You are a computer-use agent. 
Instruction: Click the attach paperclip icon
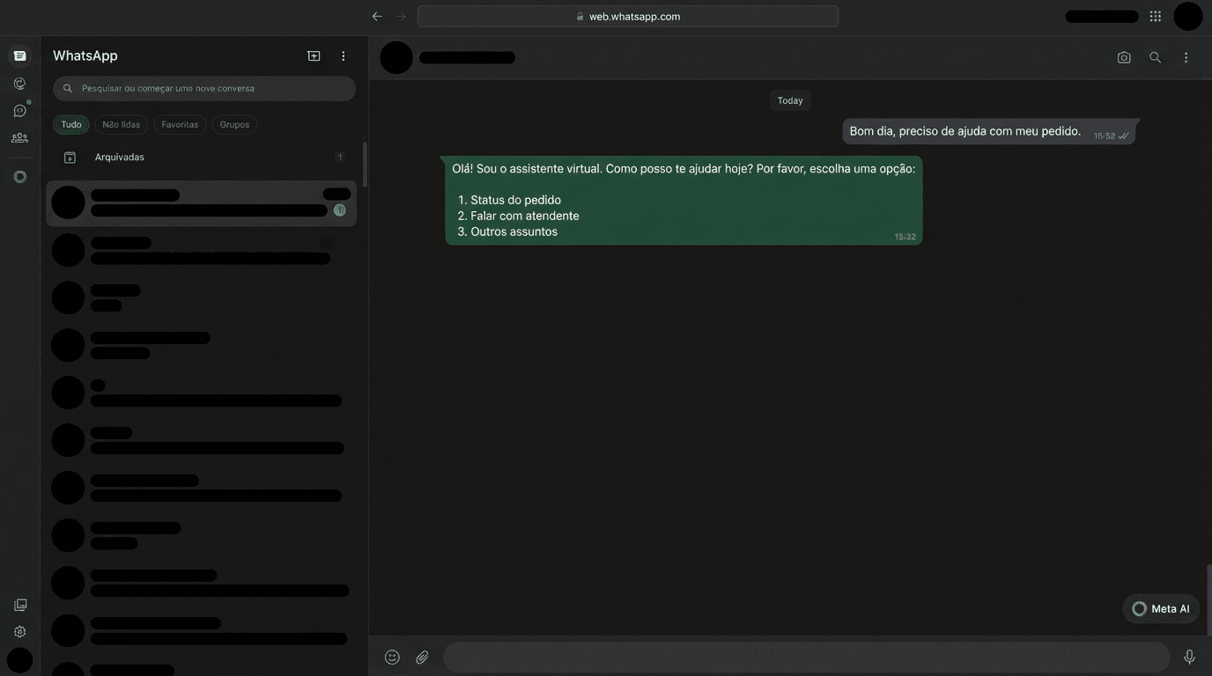[423, 658]
